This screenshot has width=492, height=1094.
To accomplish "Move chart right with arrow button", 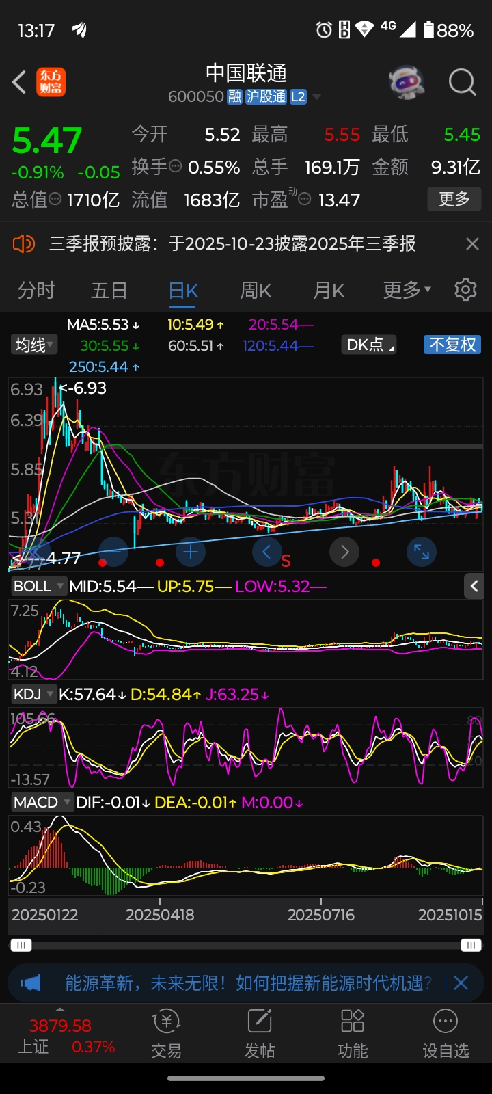I will 344,551.
